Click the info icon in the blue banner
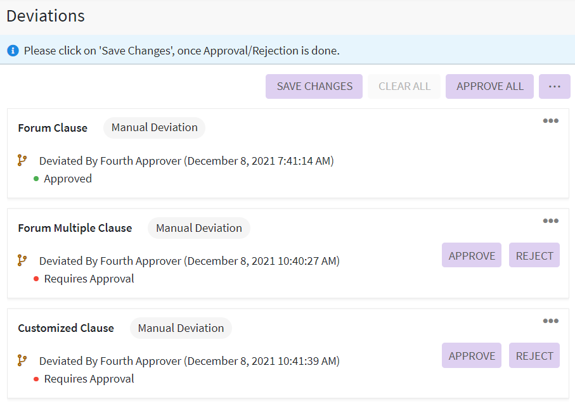The height and width of the screenshot is (406, 575). [x=13, y=51]
